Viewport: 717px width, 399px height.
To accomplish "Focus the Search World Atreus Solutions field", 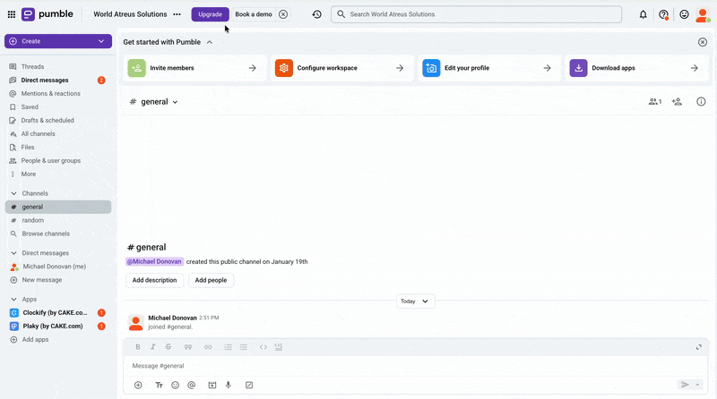I will 475,14.
